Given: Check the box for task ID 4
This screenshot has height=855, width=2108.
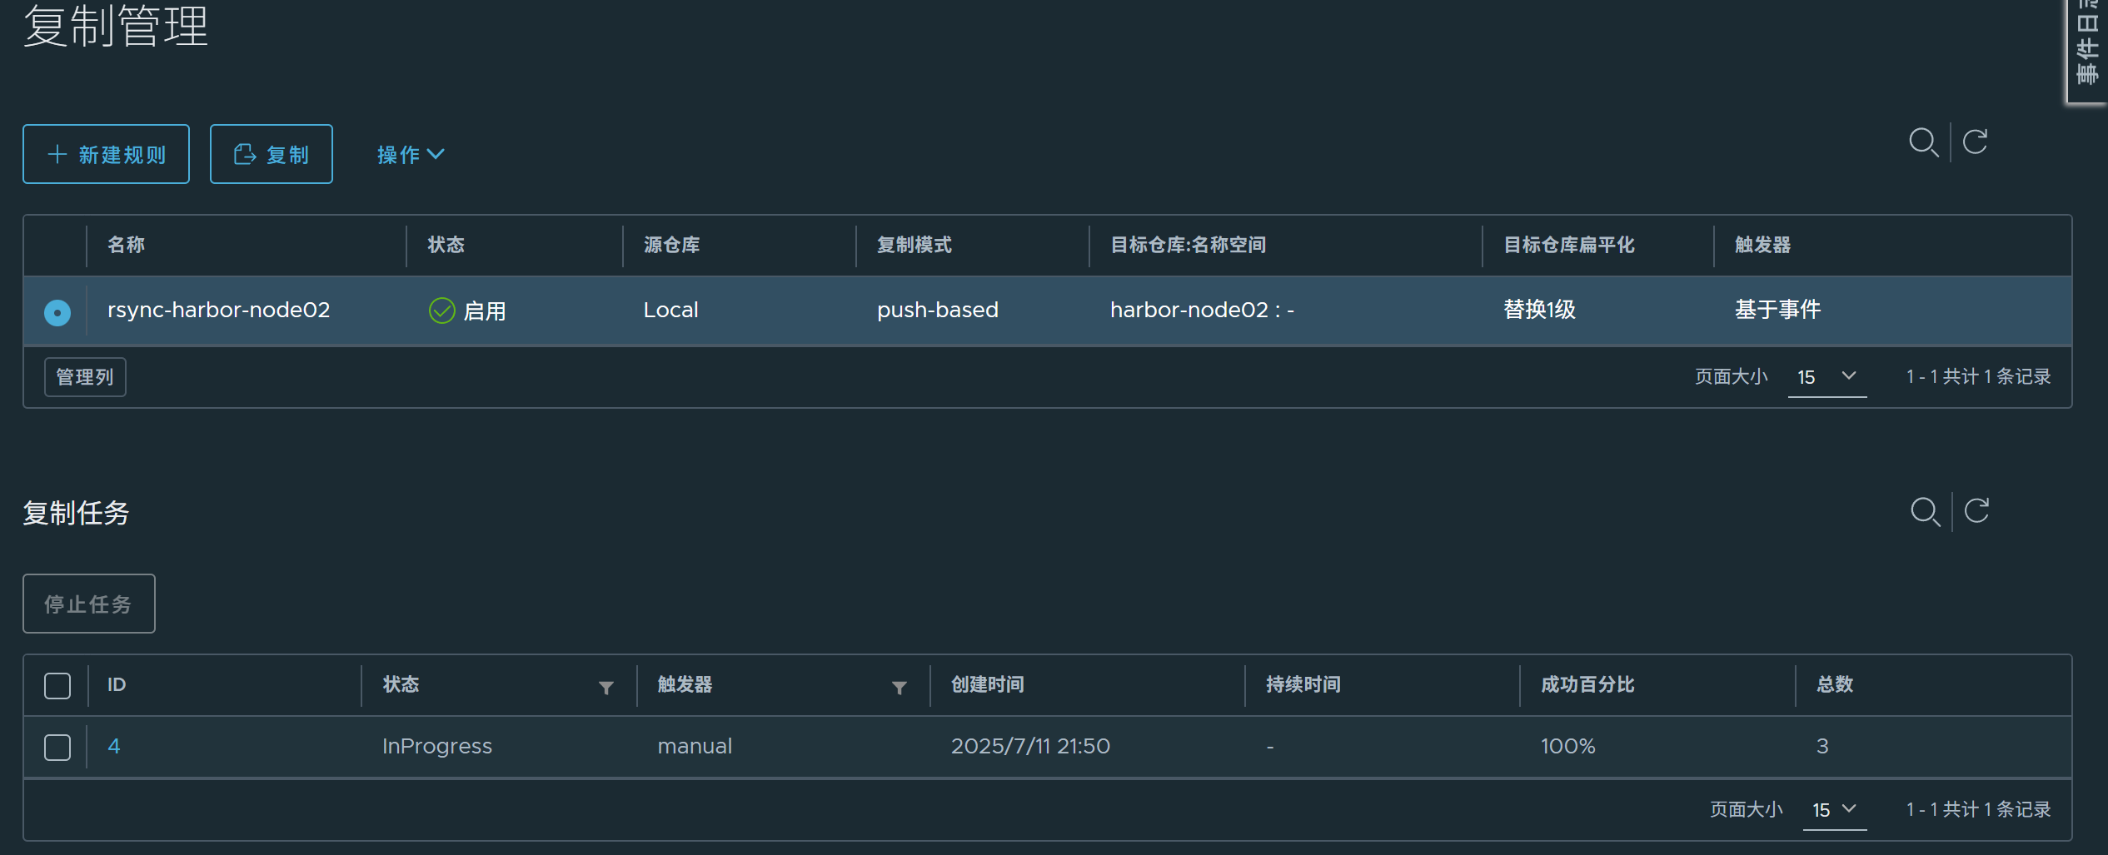Looking at the screenshot, I should pyautogui.click(x=57, y=748).
